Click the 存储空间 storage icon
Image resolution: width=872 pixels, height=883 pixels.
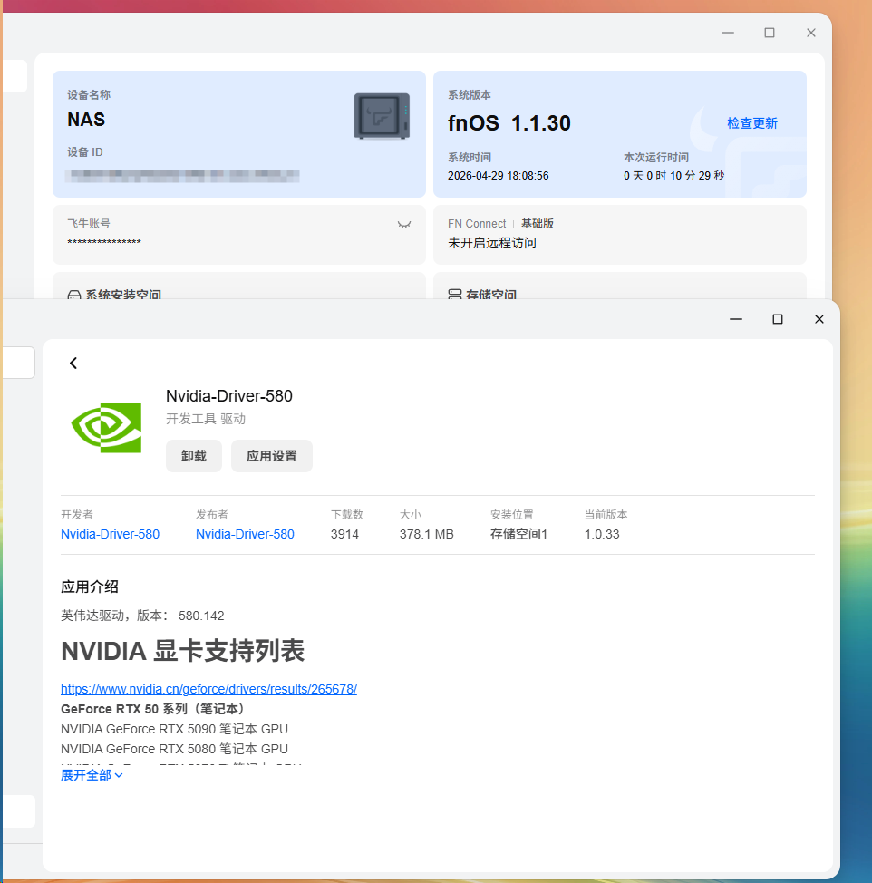(454, 294)
